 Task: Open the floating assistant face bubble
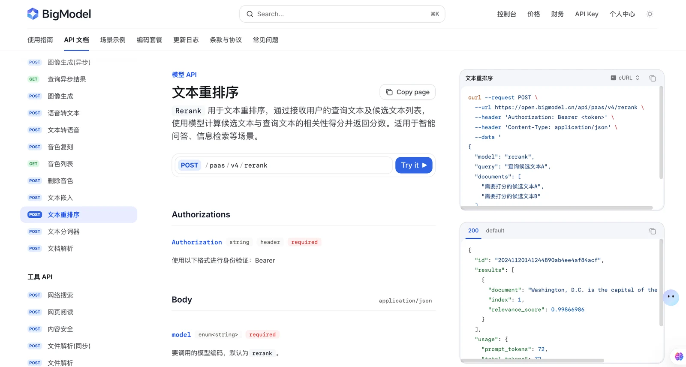coord(671,297)
